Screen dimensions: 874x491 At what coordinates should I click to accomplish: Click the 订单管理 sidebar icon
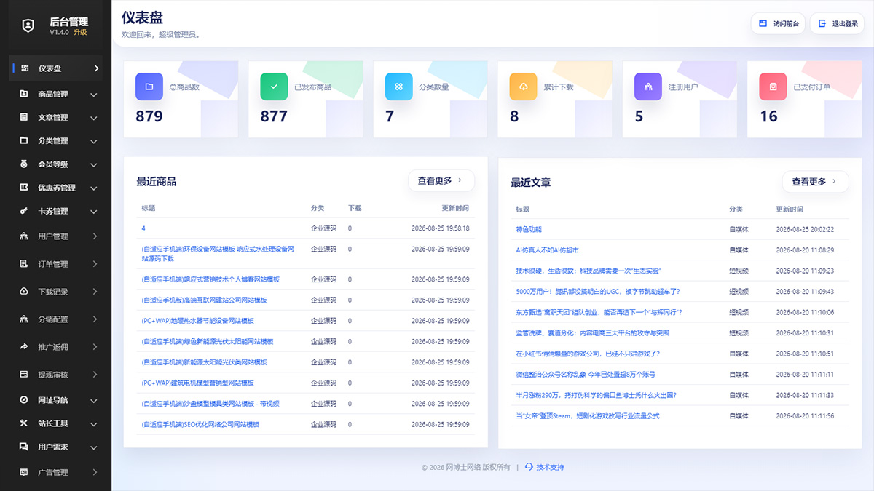point(24,264)
